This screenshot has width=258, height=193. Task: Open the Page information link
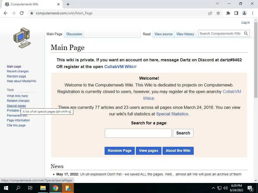point(18,120)
